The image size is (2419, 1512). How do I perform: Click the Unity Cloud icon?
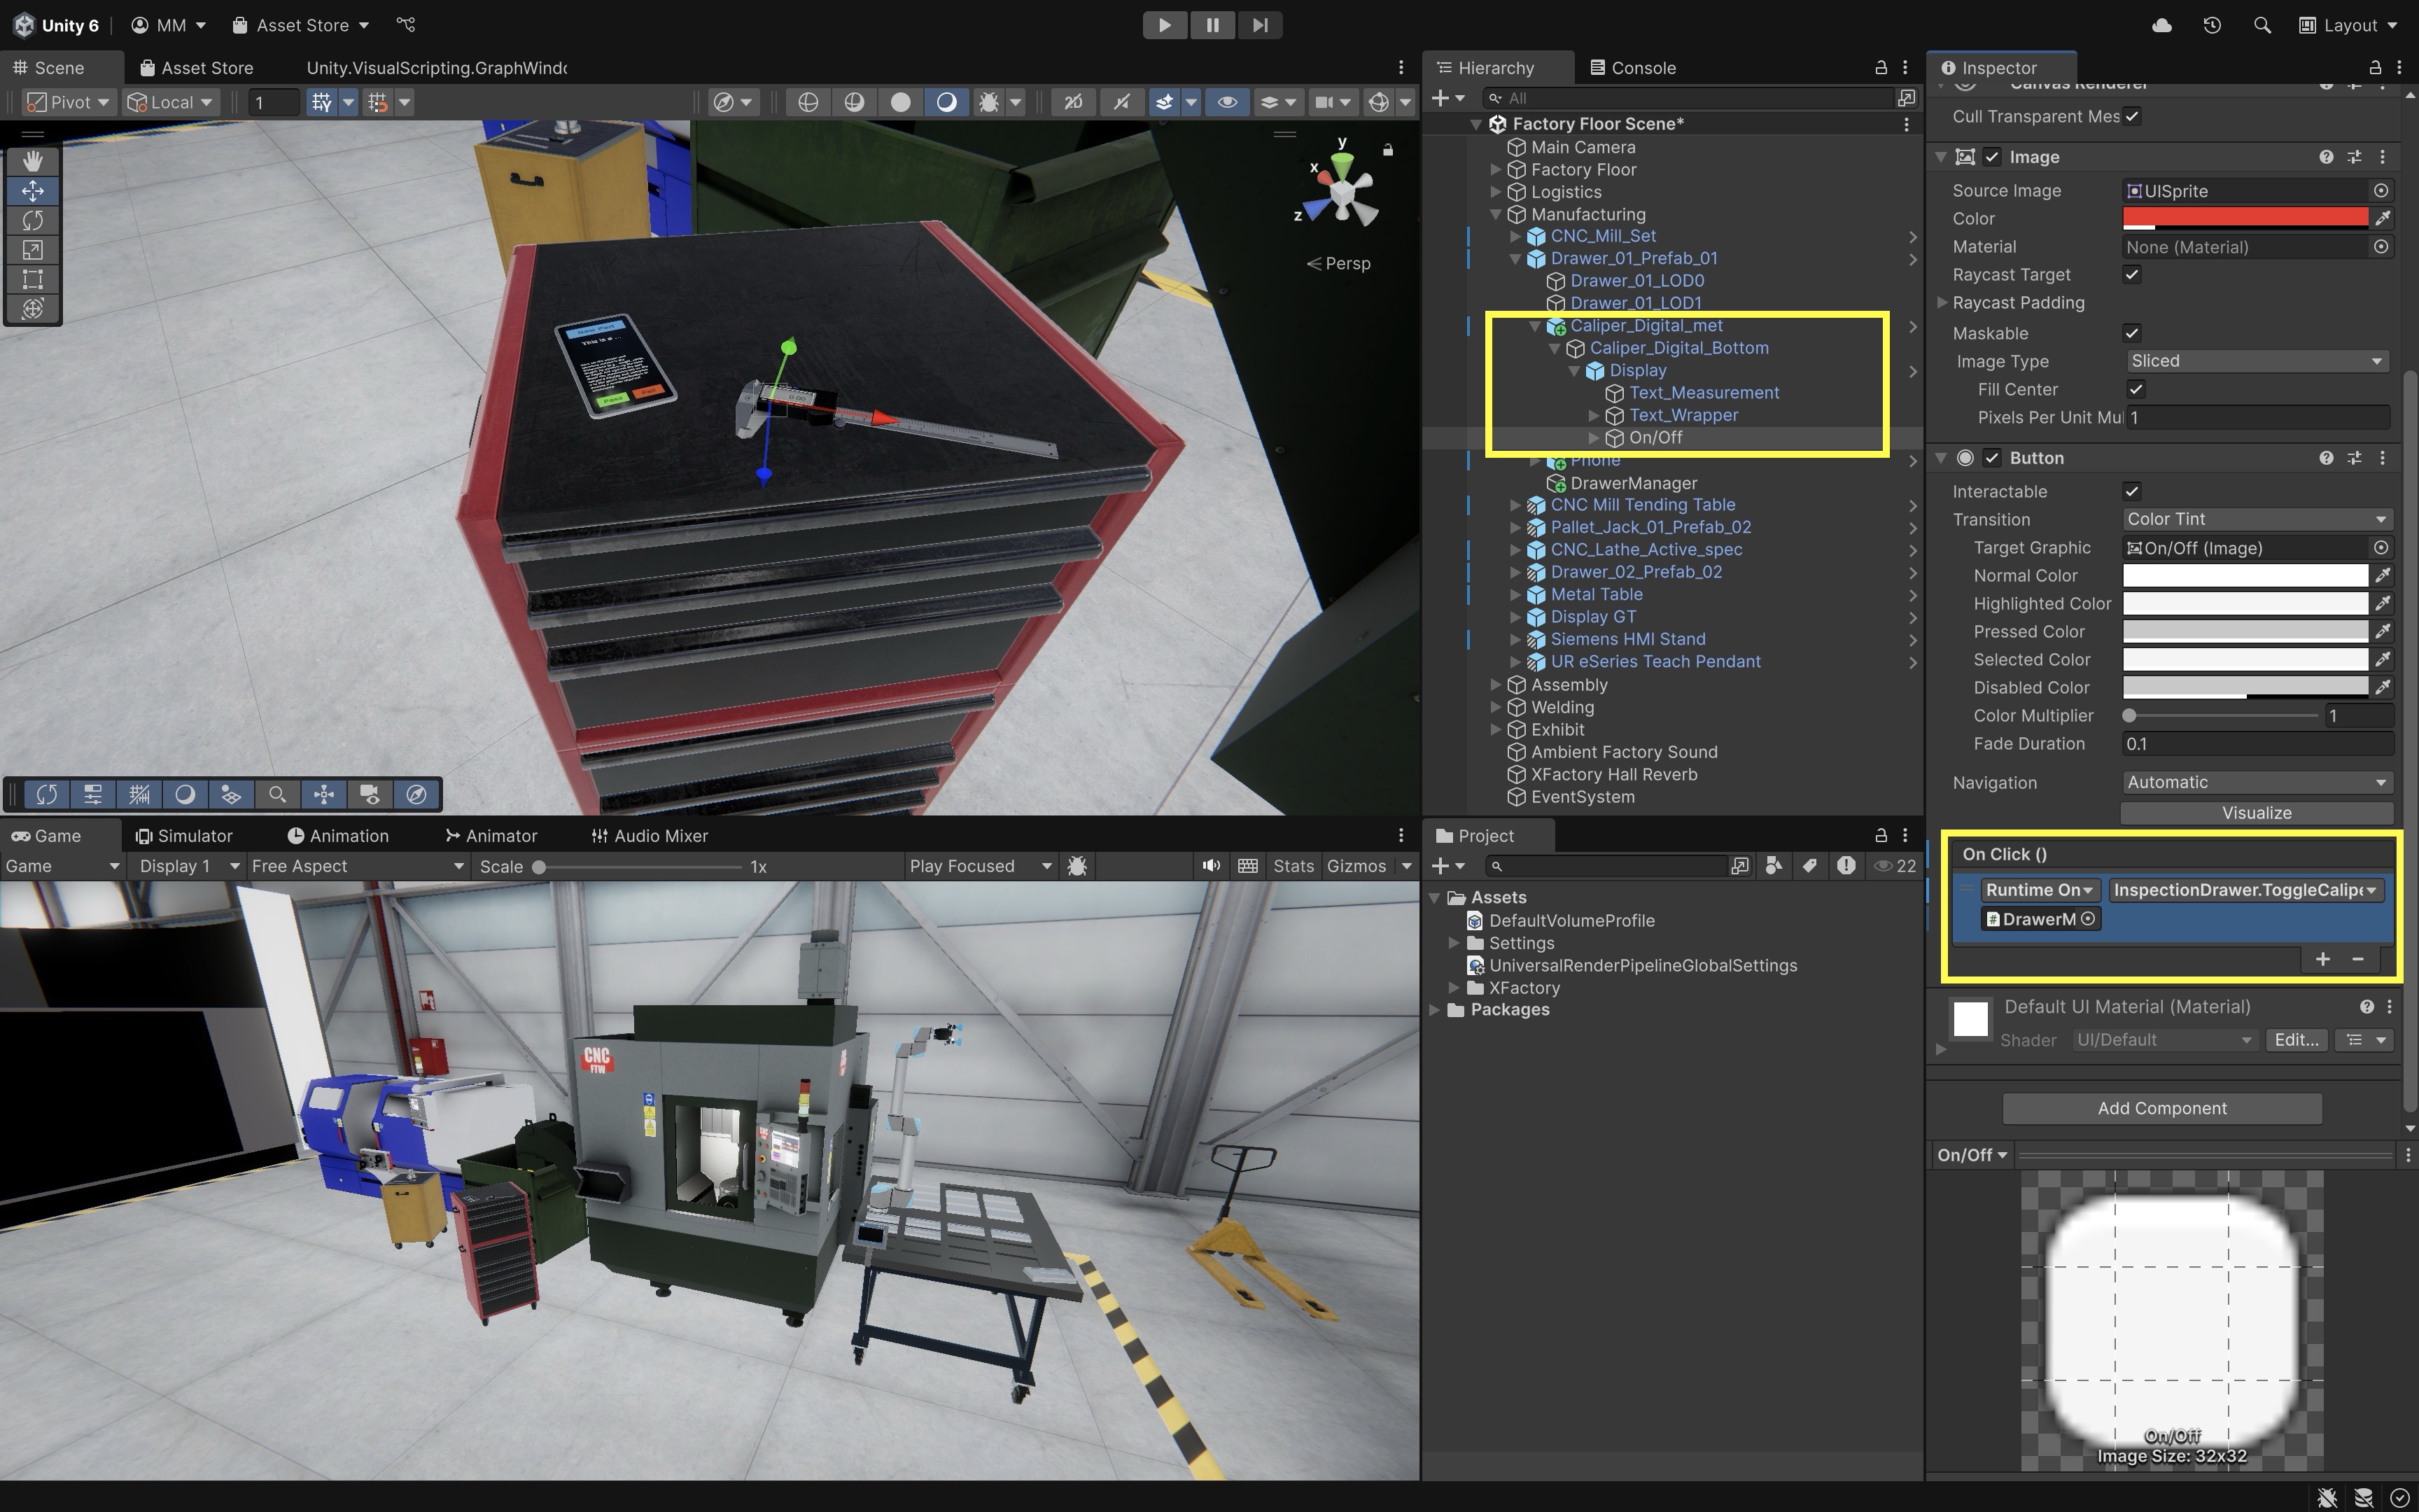click(x=2161, y=25)
